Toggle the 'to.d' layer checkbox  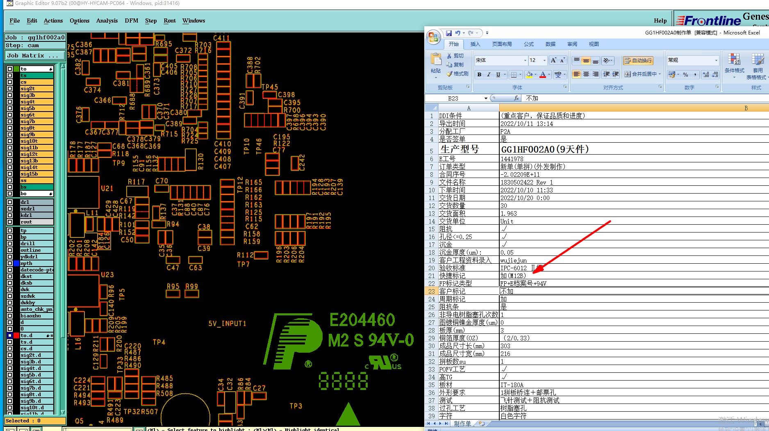pyautogui.click(x=10, y=335)
